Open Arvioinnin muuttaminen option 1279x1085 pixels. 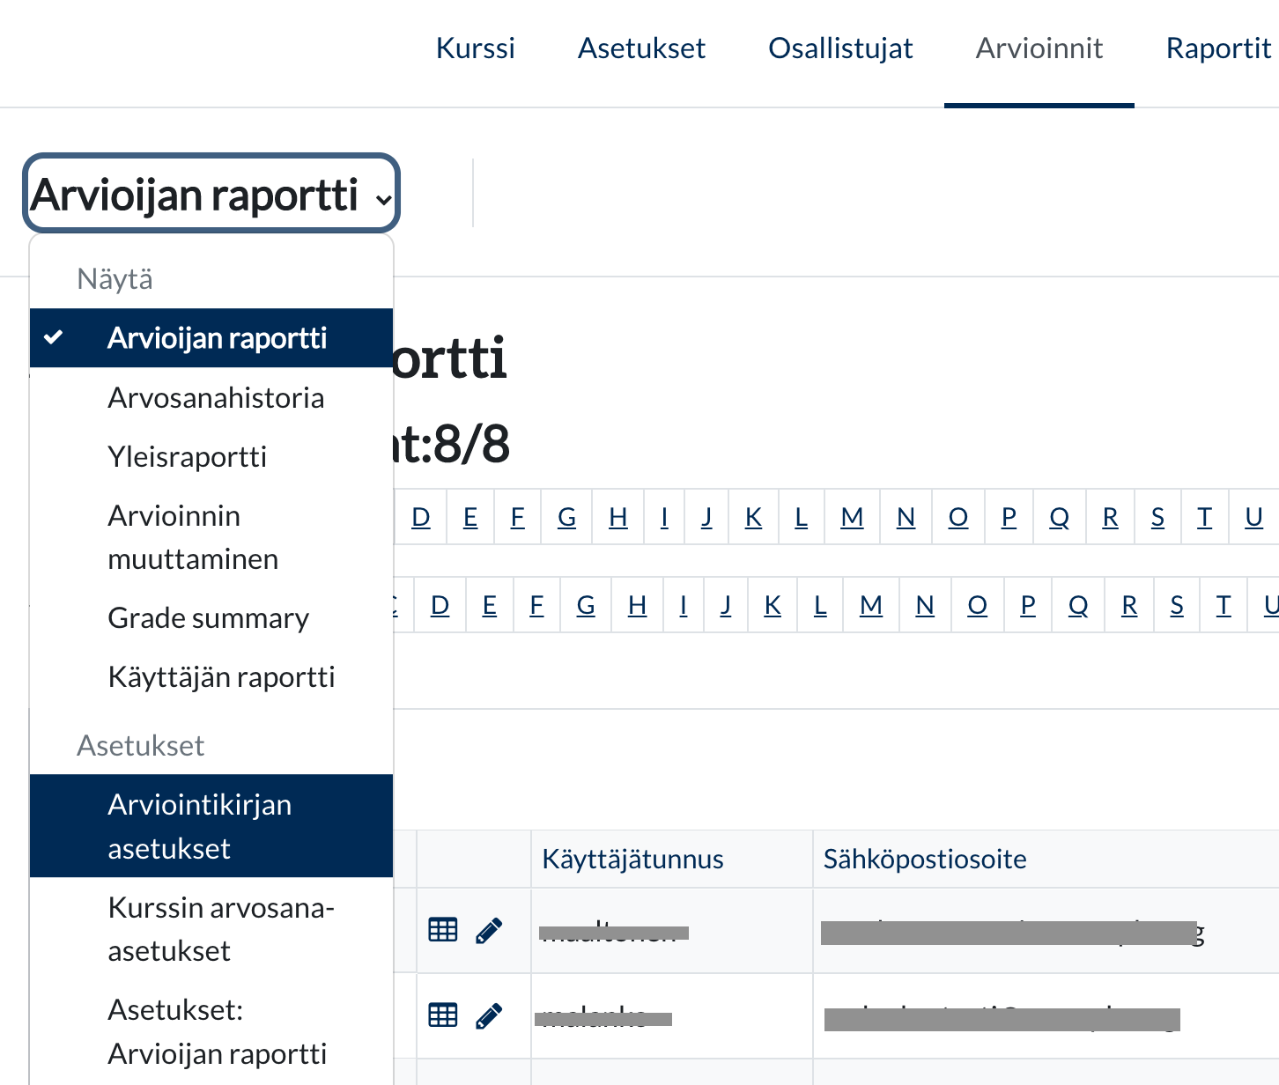193,537
